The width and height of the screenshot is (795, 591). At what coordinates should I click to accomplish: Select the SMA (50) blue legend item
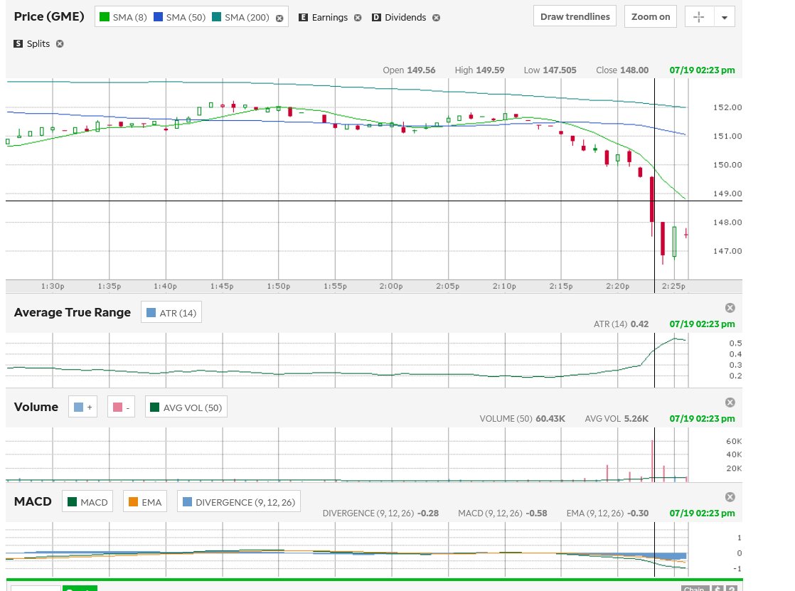[x=179, y=17]
